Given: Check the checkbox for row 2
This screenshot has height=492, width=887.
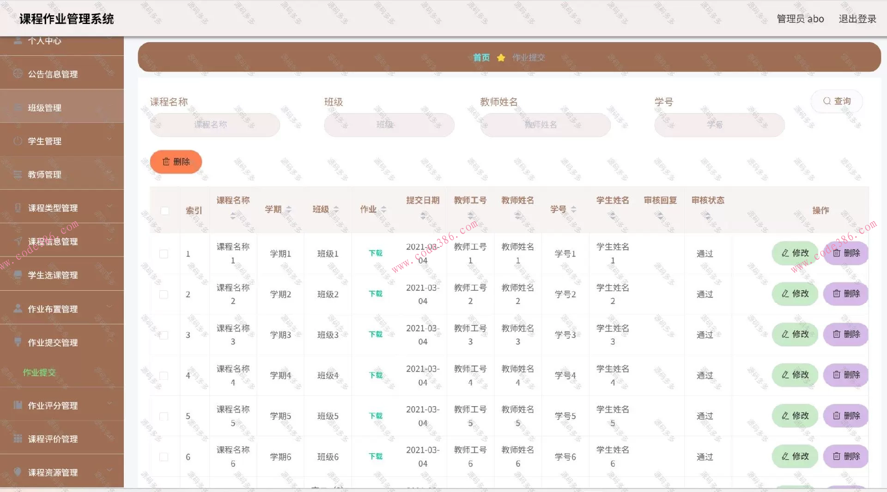Looking at the screenshot, I should pyautogui.click(x=164, y=294).
